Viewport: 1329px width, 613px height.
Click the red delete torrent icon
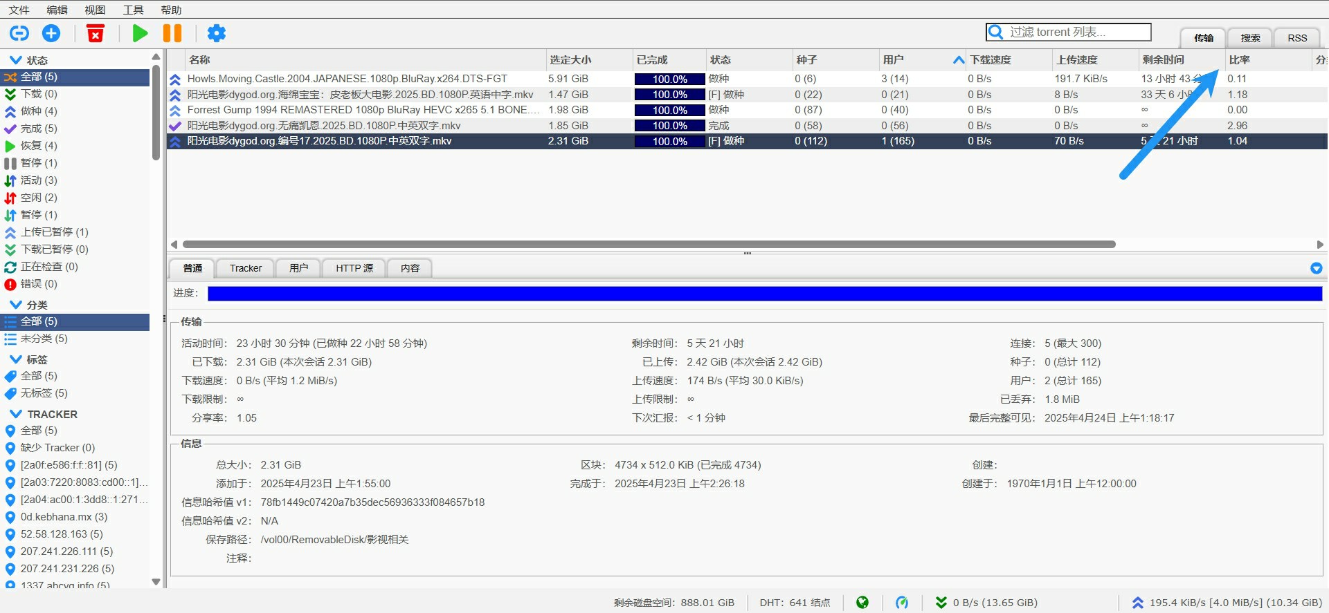[x=96, y=33]
